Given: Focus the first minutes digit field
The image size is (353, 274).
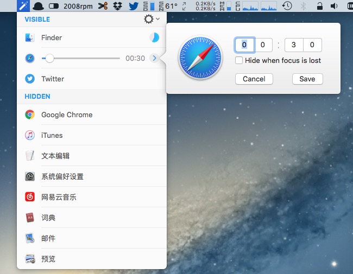Looking at the screenshot, I should 244,45.
